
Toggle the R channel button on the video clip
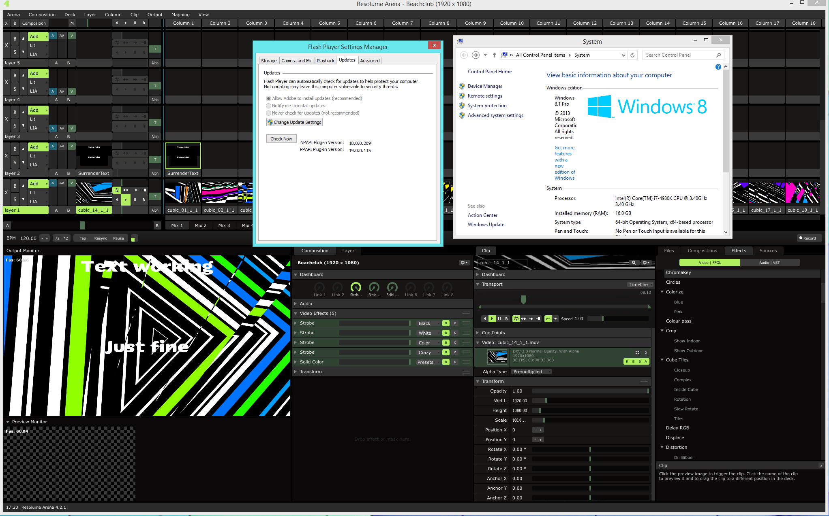tap(627, 361)
